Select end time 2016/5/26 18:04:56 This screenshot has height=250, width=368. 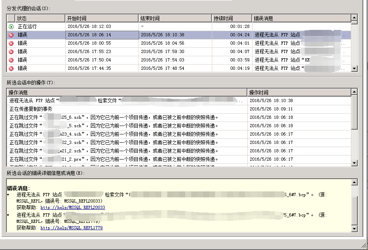click(162, 43)
